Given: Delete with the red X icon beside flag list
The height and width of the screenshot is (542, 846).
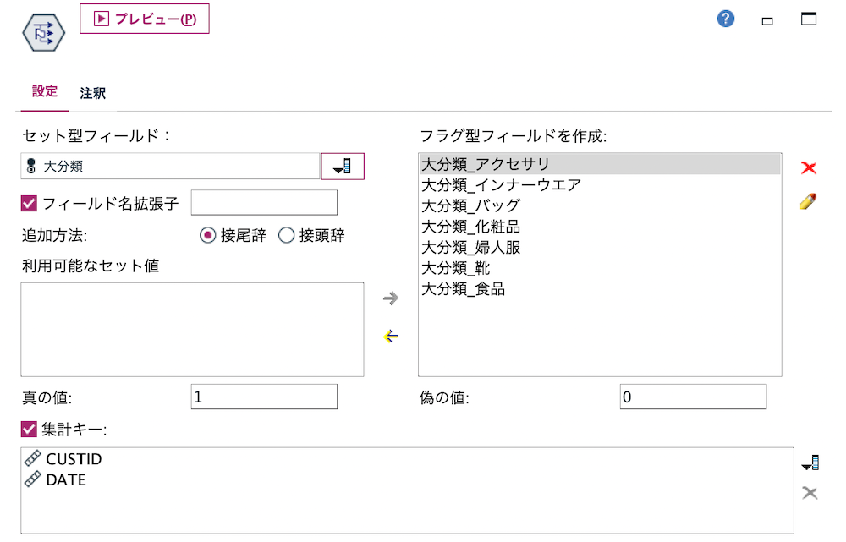Looking at the screenshot, I should click(x=809, y=167).
